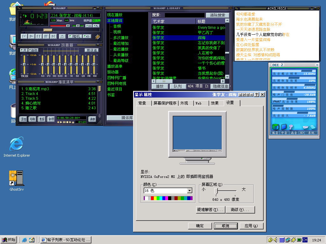Screen dimensions: 326x244
Task: Toggle the repeat button in Winamp
Action: click(x=87, y=36)
